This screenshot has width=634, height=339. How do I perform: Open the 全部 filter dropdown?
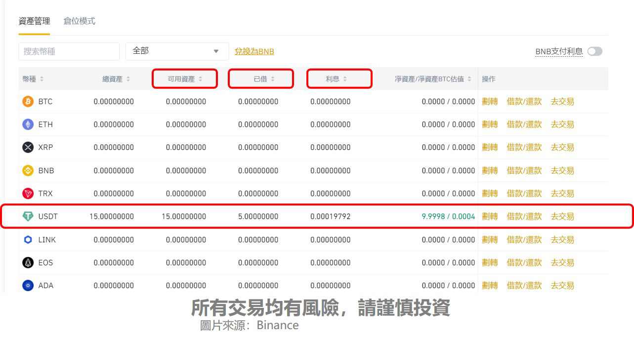click(177, 51)
